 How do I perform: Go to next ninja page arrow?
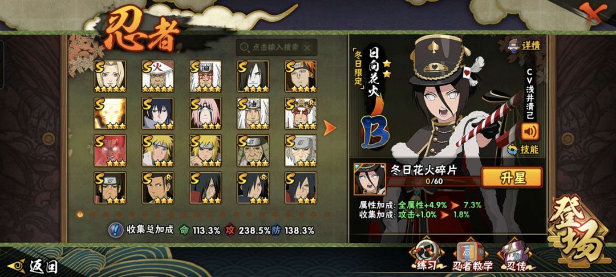[329, 128]
